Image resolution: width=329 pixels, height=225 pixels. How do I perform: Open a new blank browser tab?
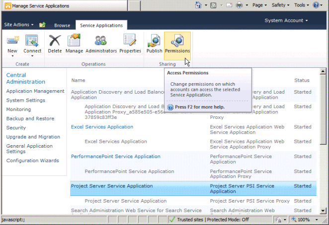tap(134, 5)
